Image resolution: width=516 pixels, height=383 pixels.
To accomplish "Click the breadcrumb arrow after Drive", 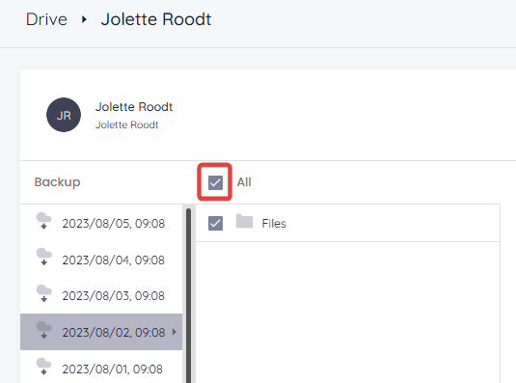I will [84, 19].
